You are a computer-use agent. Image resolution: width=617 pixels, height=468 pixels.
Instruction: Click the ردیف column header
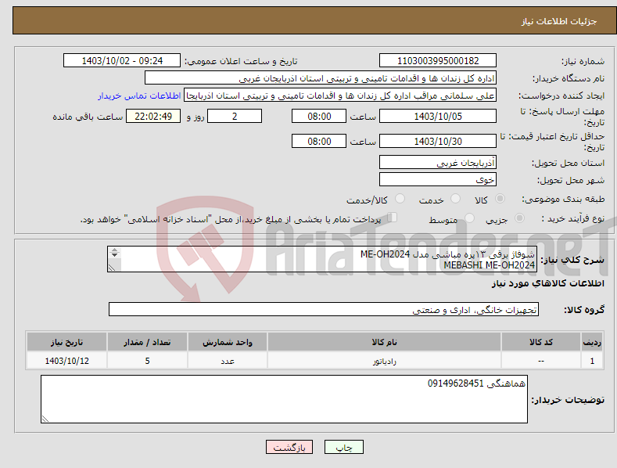point(592,342)
